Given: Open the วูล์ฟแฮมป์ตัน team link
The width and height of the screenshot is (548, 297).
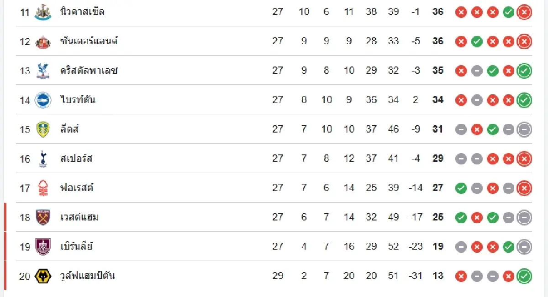Looking at the screenshot, I should pyautogui.click(x=88, y=276).
